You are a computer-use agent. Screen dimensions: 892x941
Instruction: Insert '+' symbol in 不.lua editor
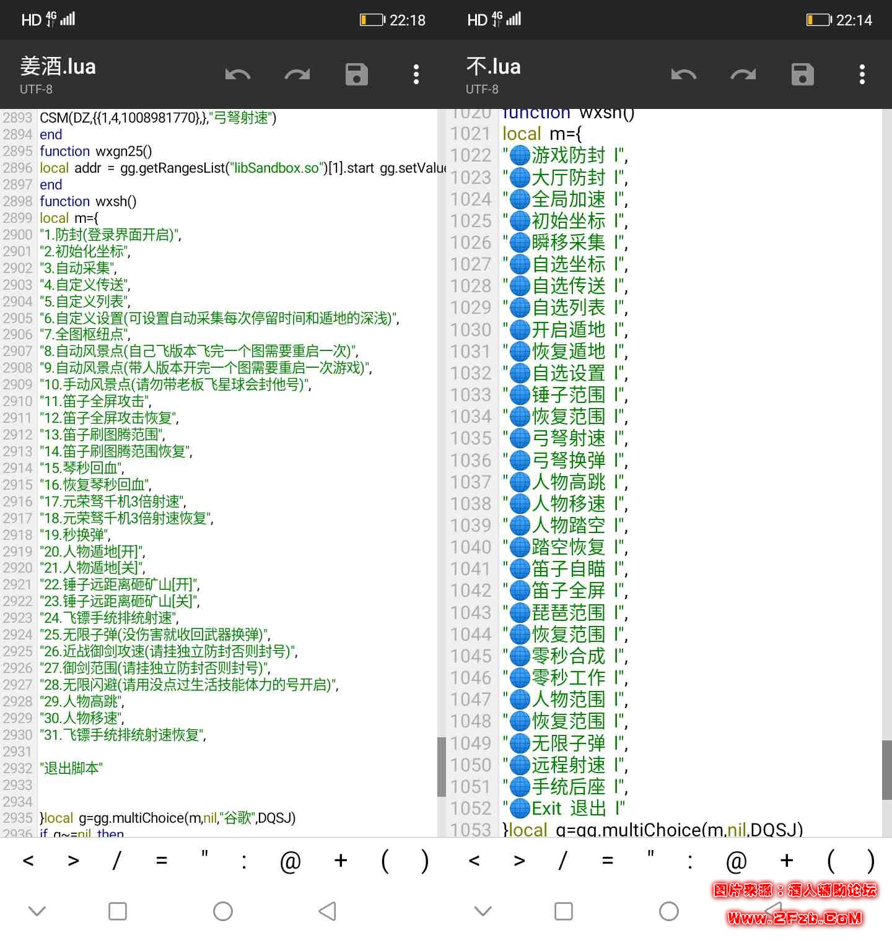787,860
